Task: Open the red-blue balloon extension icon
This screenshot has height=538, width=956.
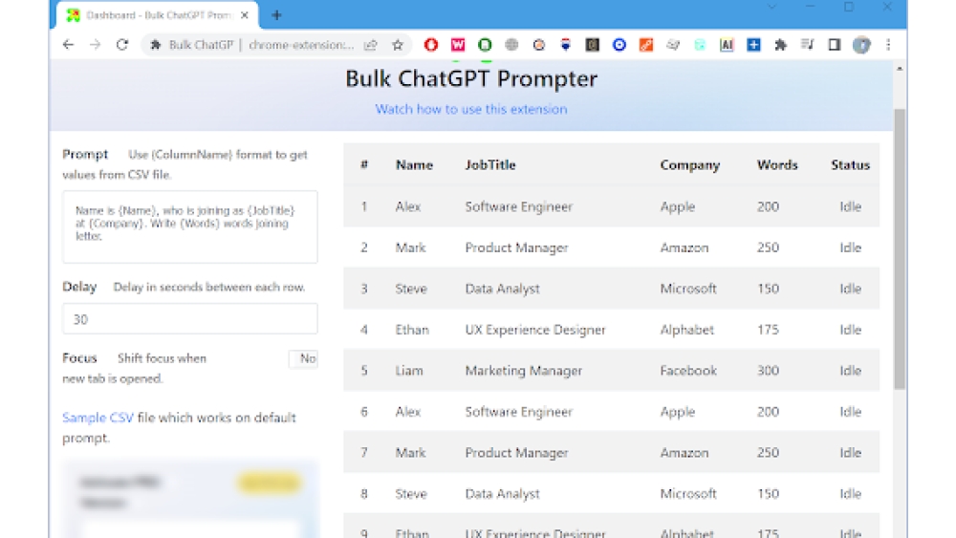Action: [566, 45]
